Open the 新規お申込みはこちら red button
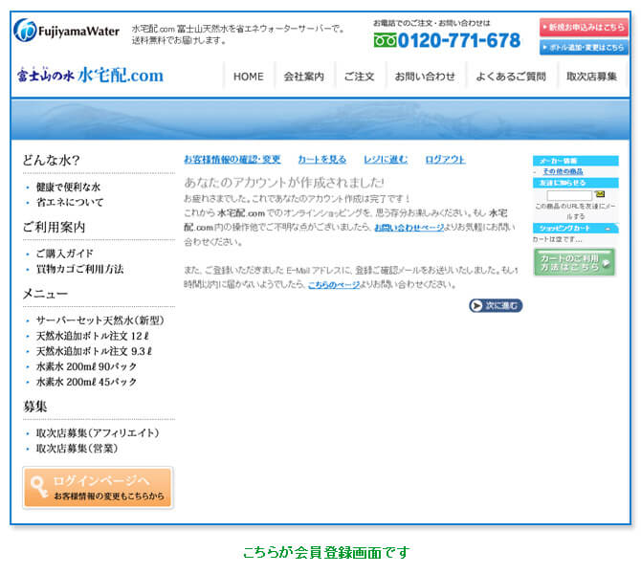Viewport: 641px width, 574px height. click(x=584, y=28)
